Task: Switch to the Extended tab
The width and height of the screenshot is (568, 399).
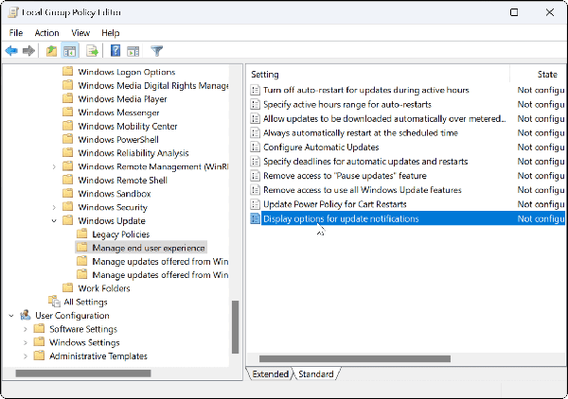Action: [x=269, y=374]
